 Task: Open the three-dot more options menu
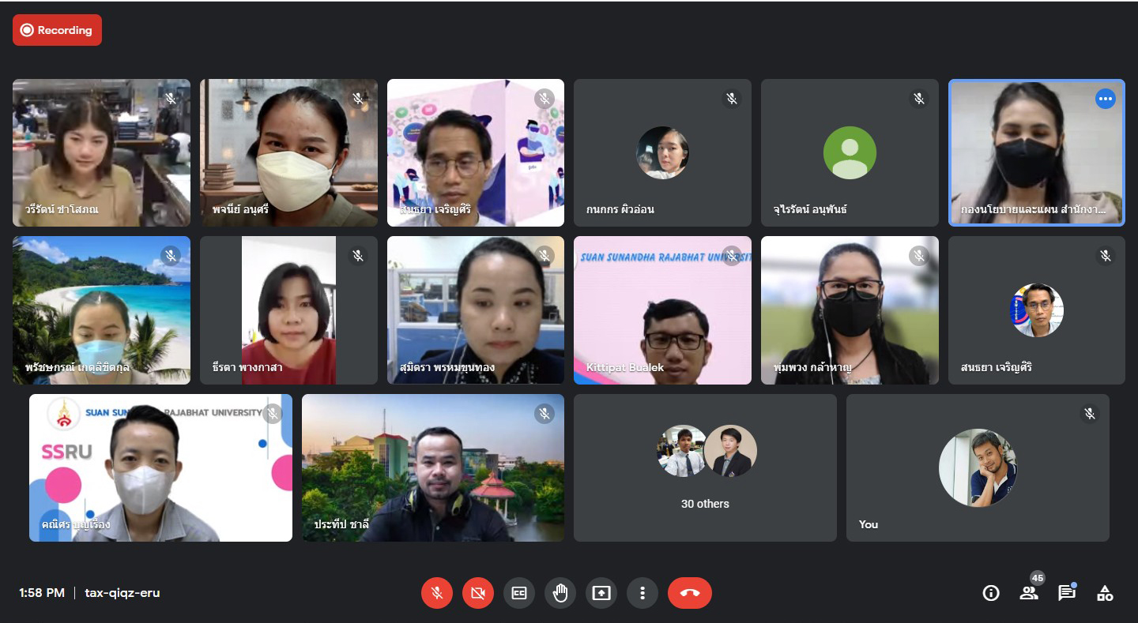(x=642, y=593)
